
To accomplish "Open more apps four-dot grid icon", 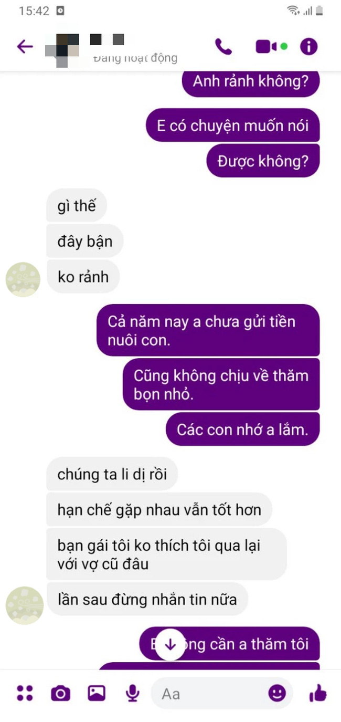I will point(25,693).
